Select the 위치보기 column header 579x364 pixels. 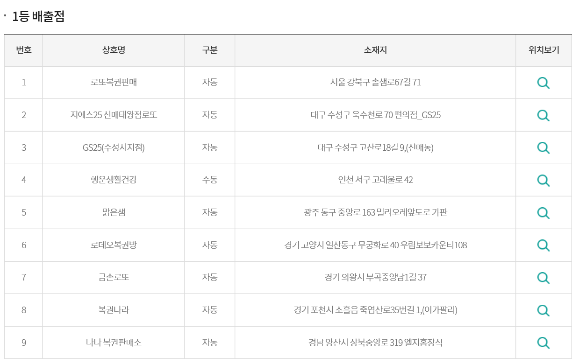click(543, 50)
